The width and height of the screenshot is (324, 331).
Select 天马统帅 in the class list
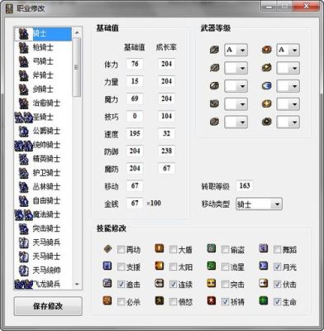pos(43,271)
